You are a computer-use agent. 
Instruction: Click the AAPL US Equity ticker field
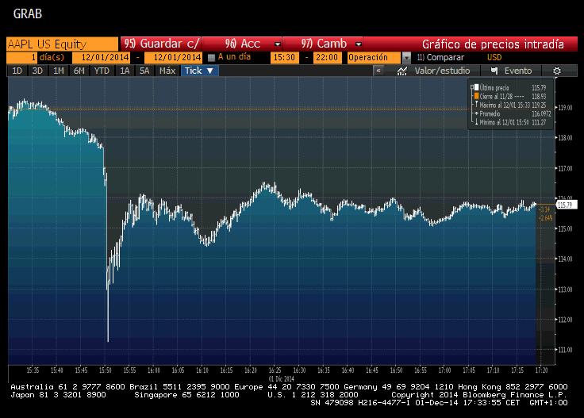tap(62, 44)
